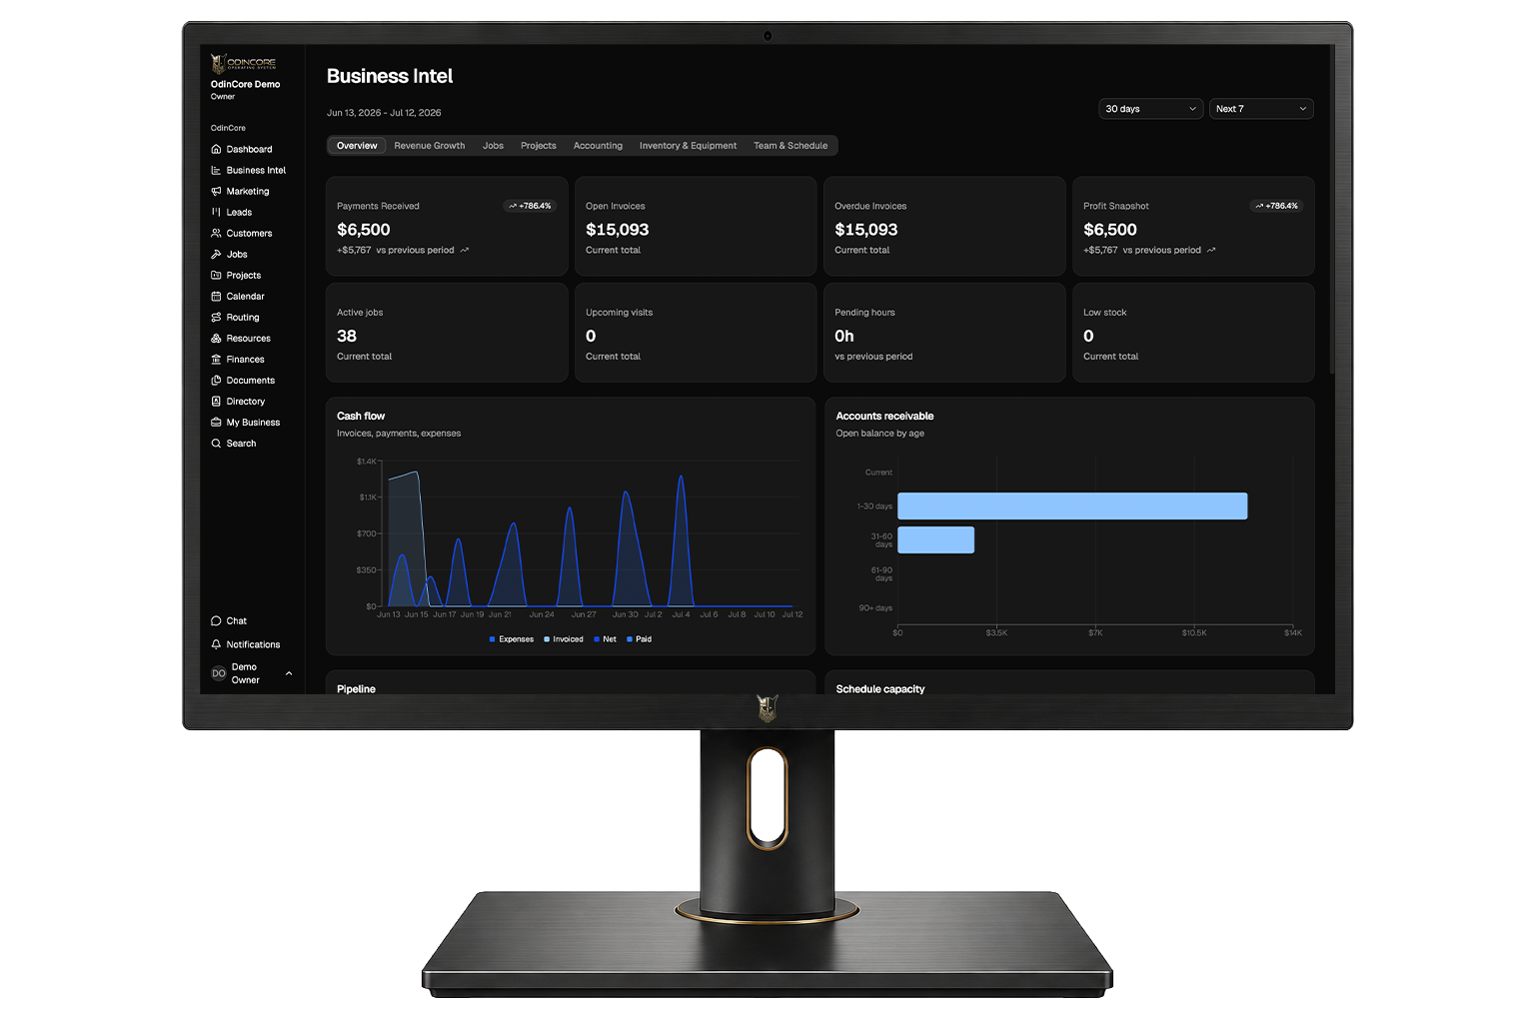Click the 'Cash flow' chart title
Viewport: 1535px width, 1023px height.
pos(361,416)
